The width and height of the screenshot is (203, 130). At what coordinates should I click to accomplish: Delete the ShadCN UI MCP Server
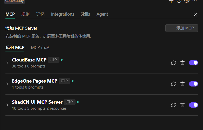pyautogui.click(x=182, y=105)
